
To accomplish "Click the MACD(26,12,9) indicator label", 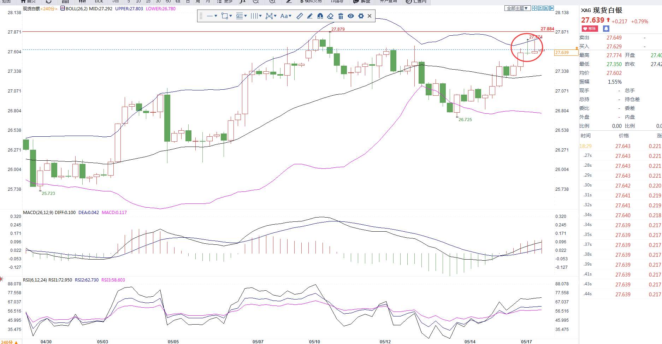I will [38, 213].
